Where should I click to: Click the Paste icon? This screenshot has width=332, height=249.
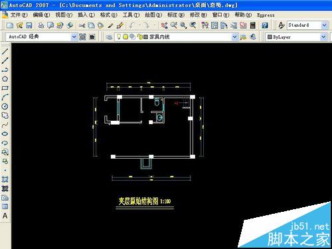101,25
